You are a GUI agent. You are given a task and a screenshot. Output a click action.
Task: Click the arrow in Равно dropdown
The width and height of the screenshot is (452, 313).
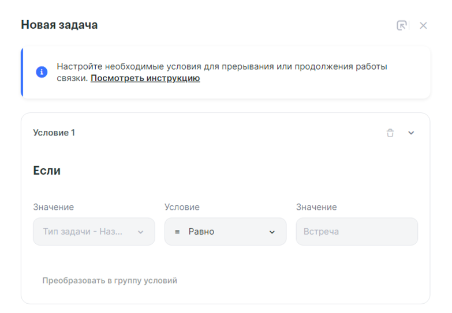click(x=272, y=232)
